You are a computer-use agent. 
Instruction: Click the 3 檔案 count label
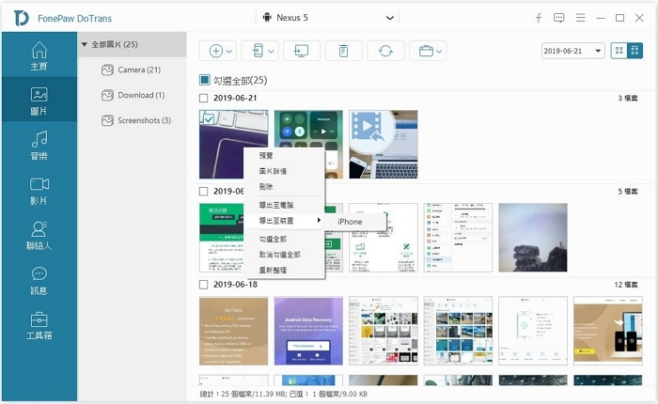click(627, 98)
